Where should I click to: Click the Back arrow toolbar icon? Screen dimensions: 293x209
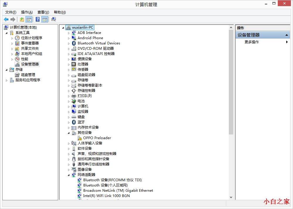click(x=6, y=19)
